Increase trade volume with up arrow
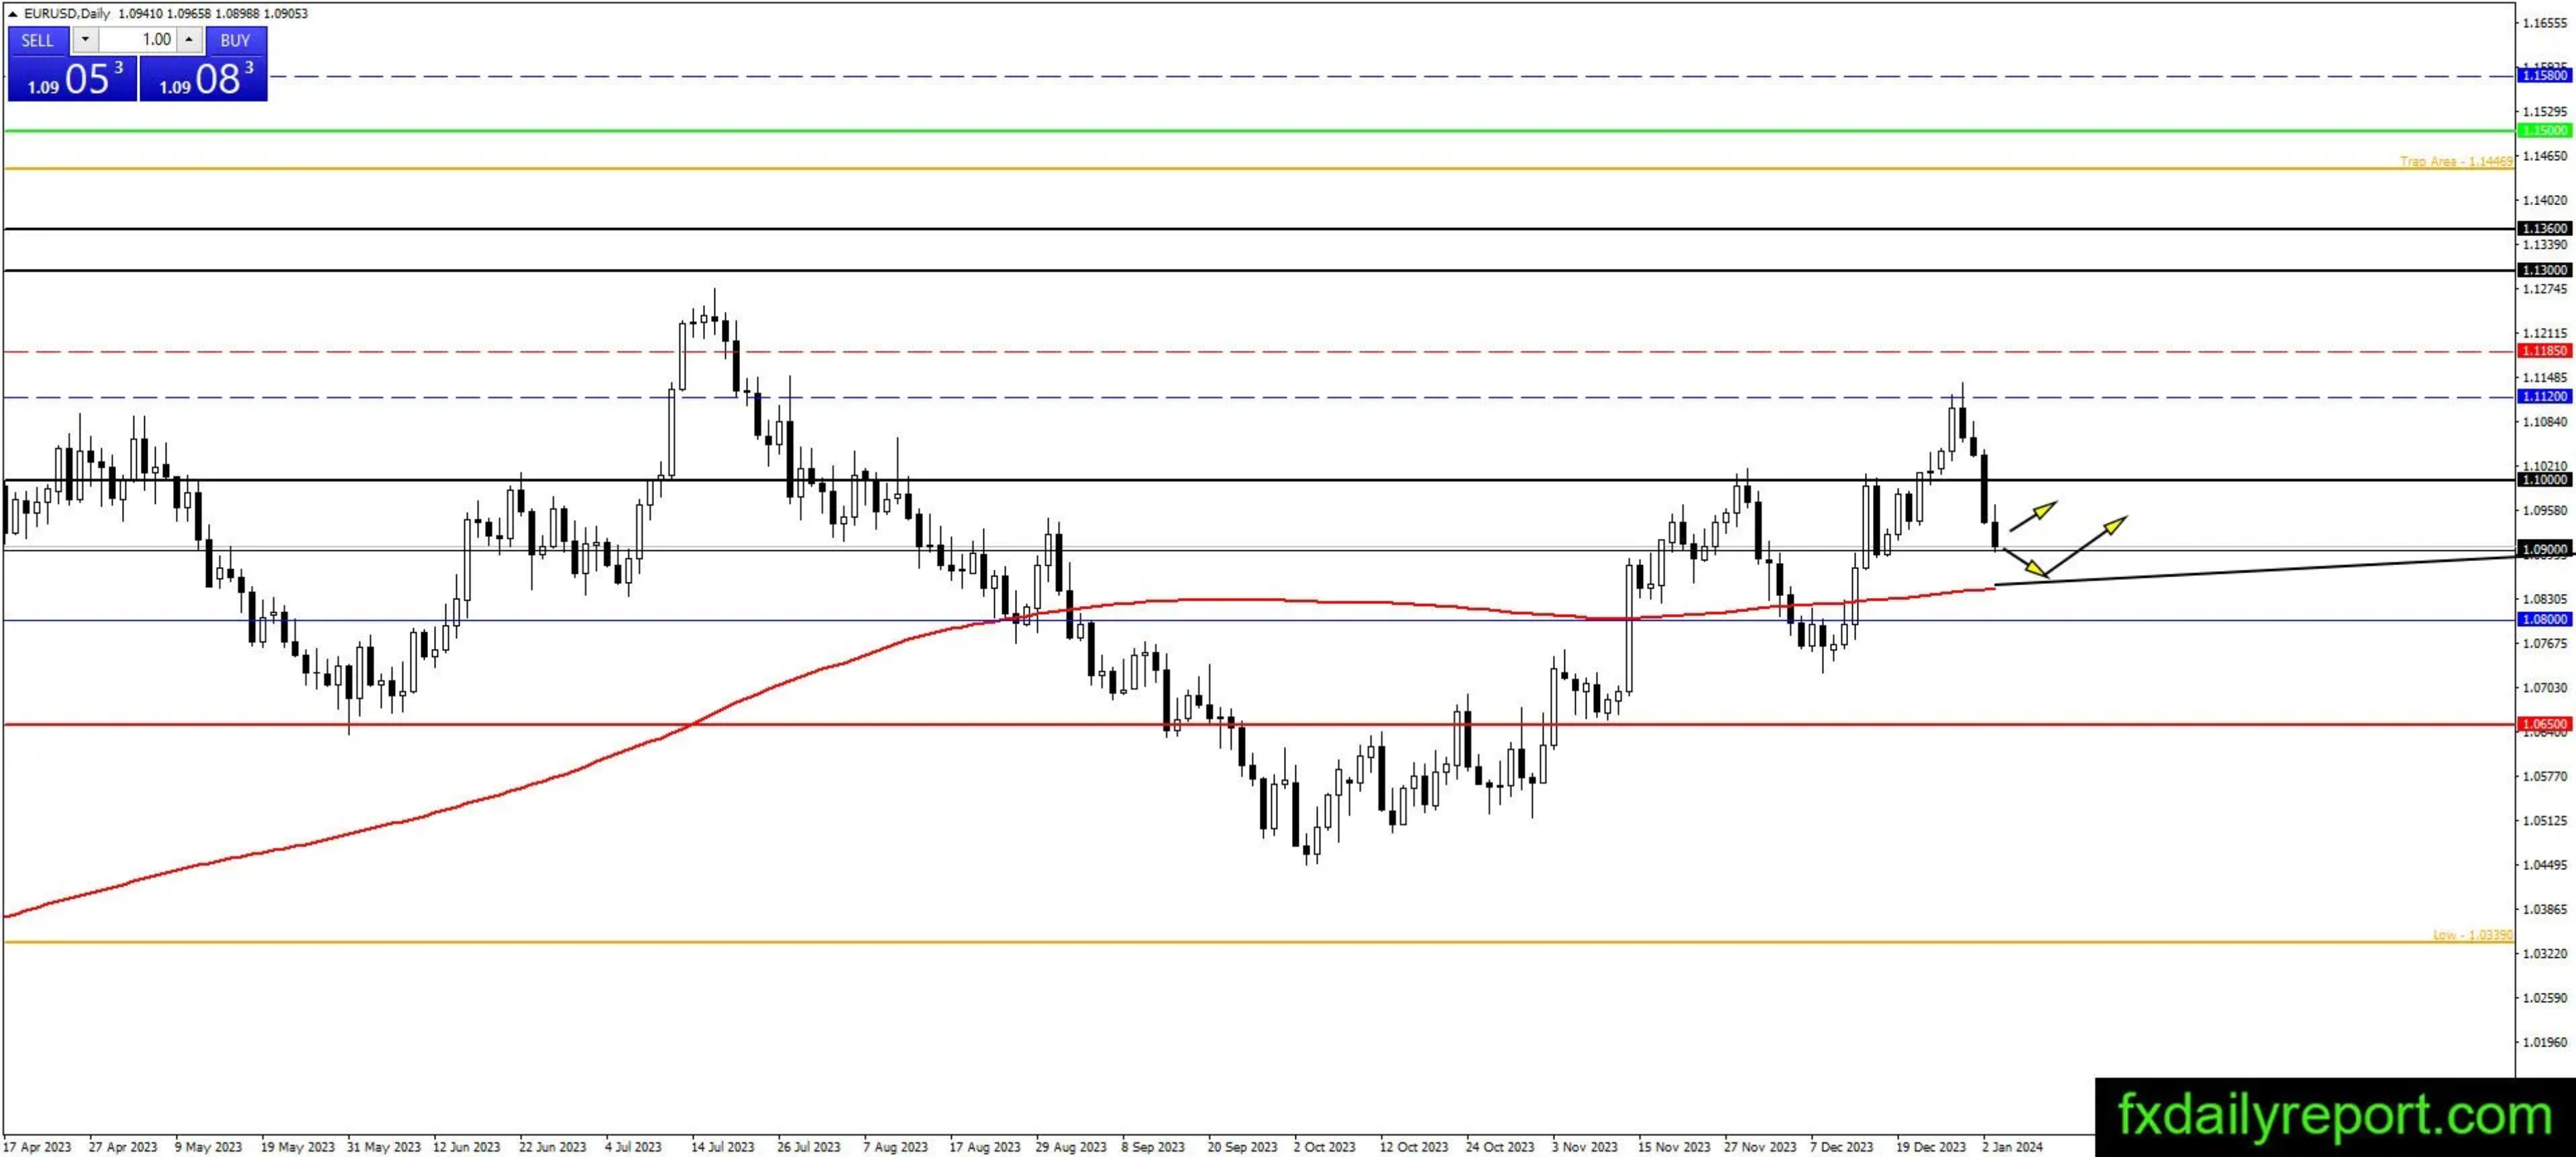2576x1157 pixels. click(189, 40)
